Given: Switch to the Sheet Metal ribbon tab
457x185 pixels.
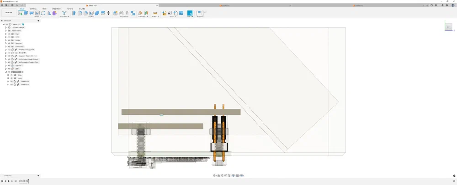Looking at the screenshot, I should (57, 9).
